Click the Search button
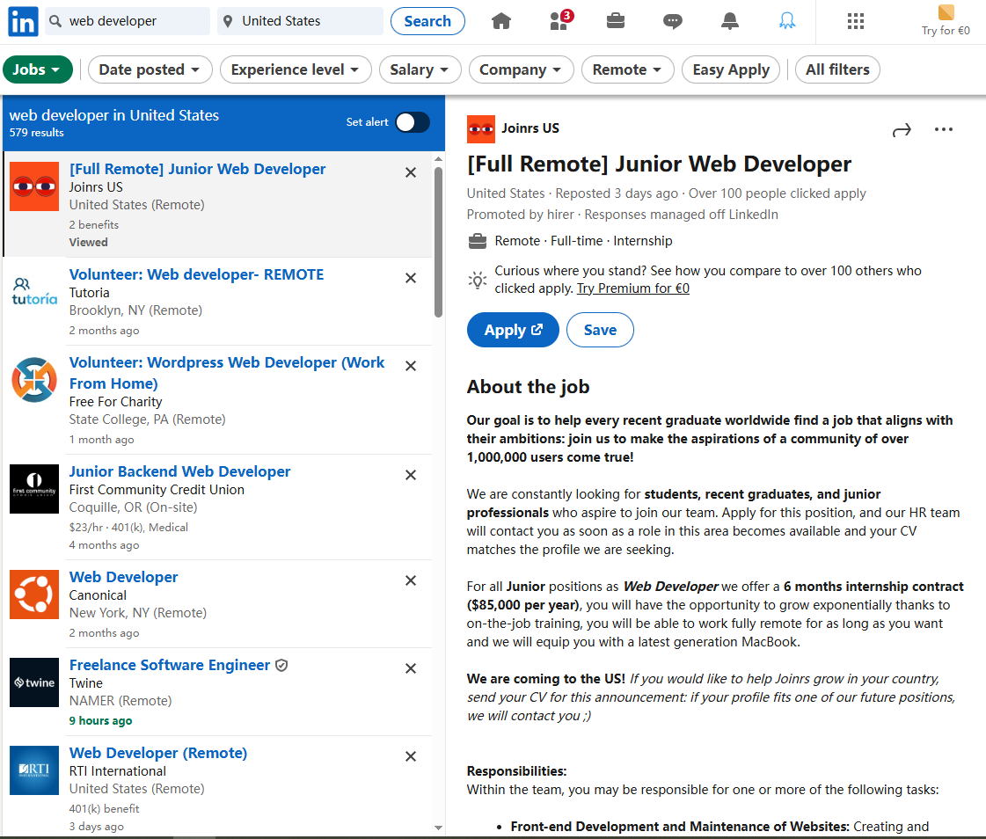Screen dimensions: 986x839 (427, 21)
